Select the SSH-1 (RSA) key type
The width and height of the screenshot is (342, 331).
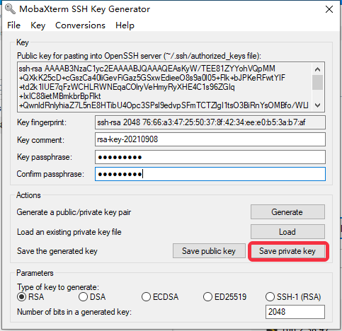[x=293, y=296]
